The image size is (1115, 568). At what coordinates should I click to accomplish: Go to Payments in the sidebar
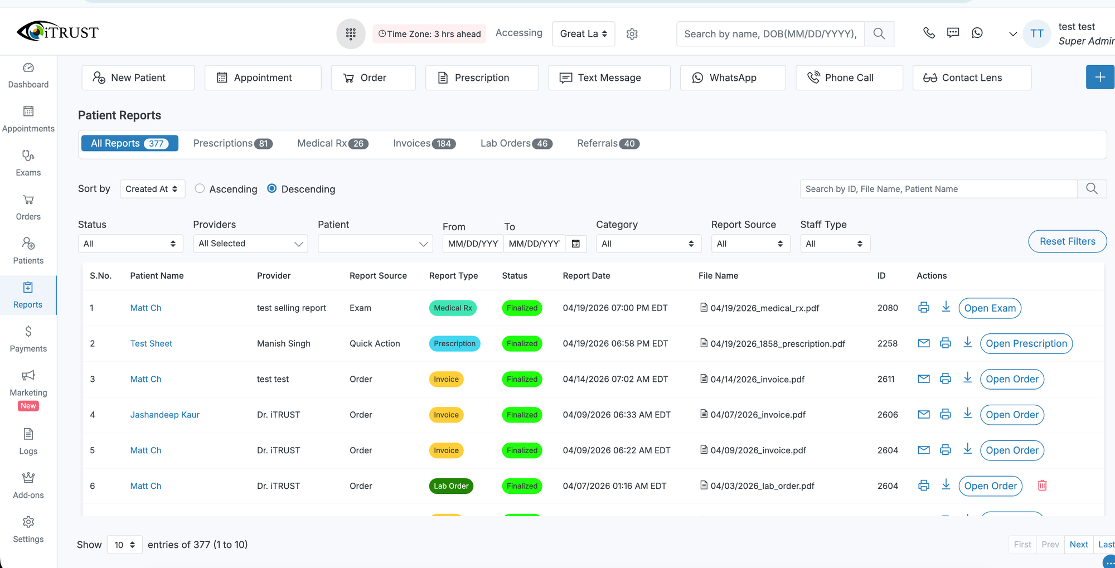[28, 339]
